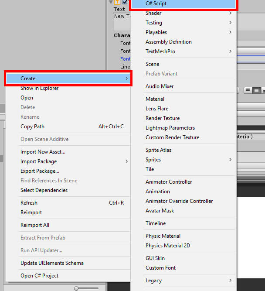The image size is (265, 291).
Task: Toggle the Text component enabled checkbox
Action: pyautogui.click(x=125, y=2)
